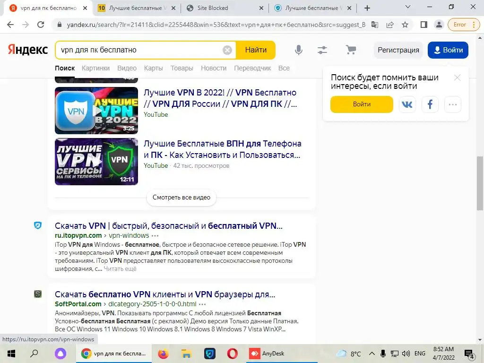Viewport: 484px width, 363px height.
Task: Switch to second tab with '10' favicon
Action: pos(137,8)
